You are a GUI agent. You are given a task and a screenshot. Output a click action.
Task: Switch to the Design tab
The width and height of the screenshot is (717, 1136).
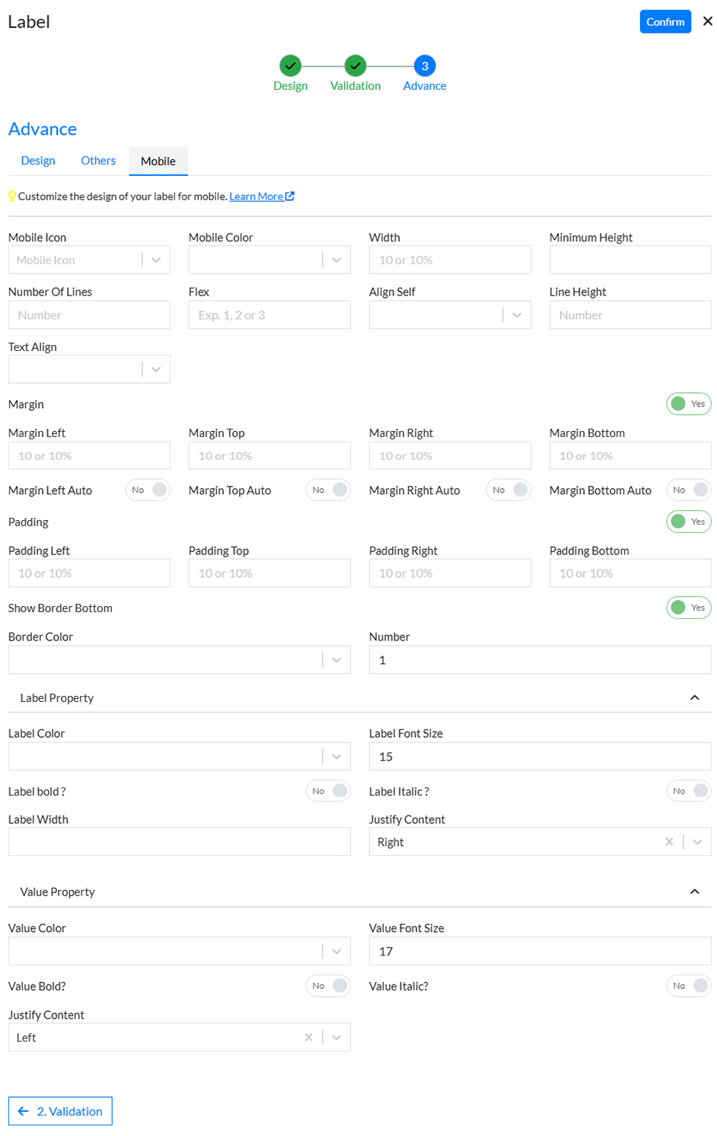click(x=38, y=161)
